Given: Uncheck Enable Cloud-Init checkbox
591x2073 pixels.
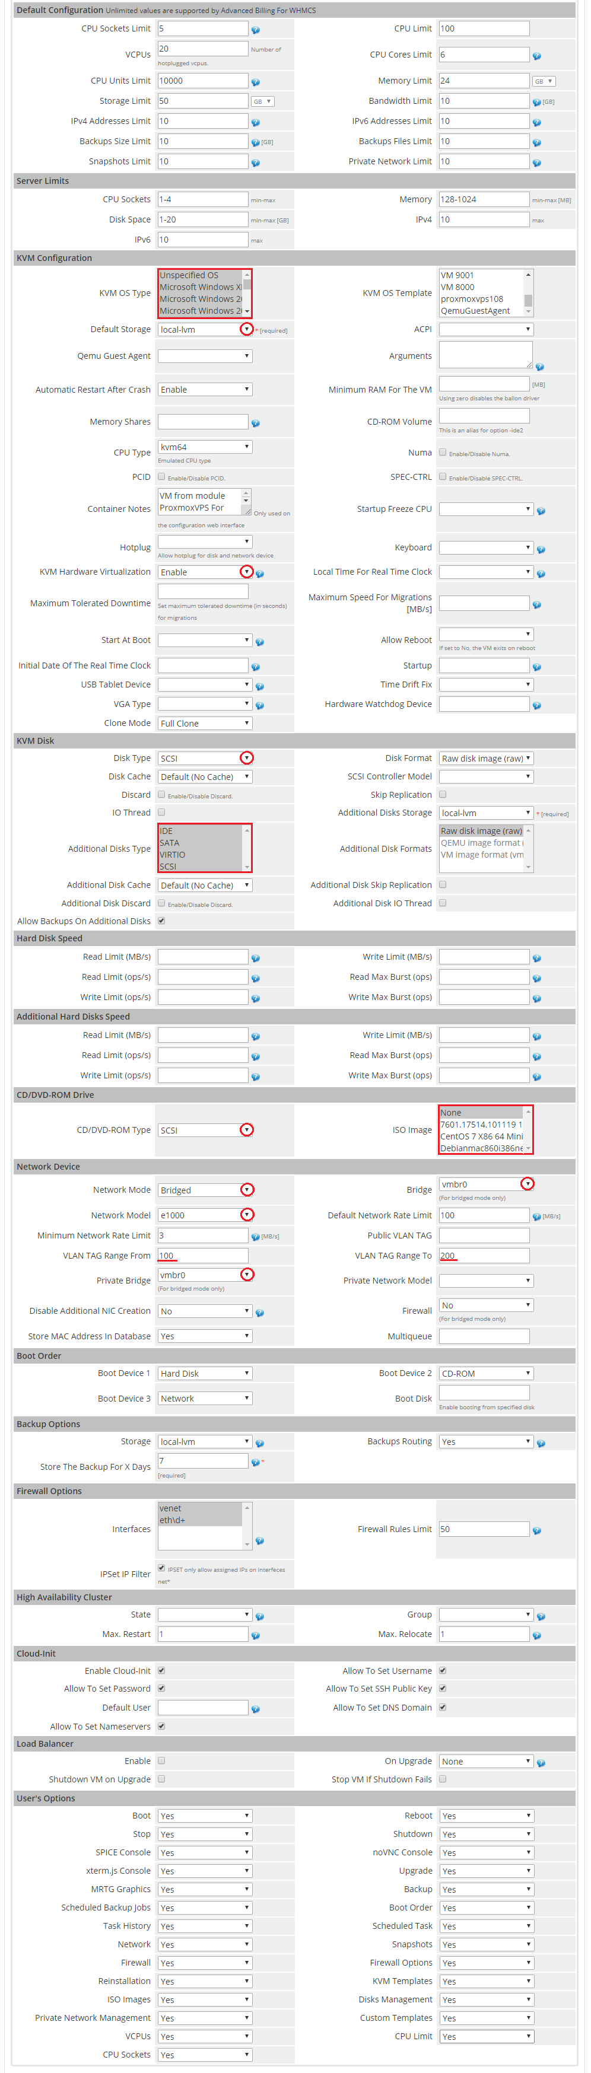Looking at the screenshot, I should [x=162, y=1671].
